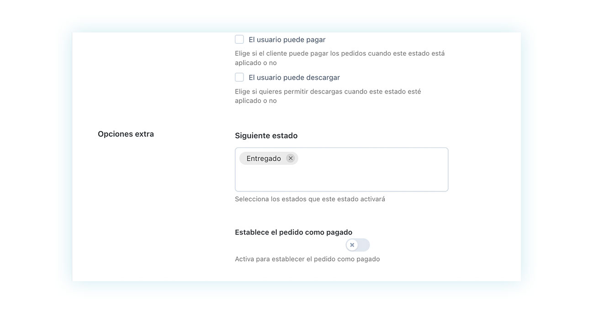Click 'Activa para establecer el pedido como pagado' hint

[x=308, y=259]
